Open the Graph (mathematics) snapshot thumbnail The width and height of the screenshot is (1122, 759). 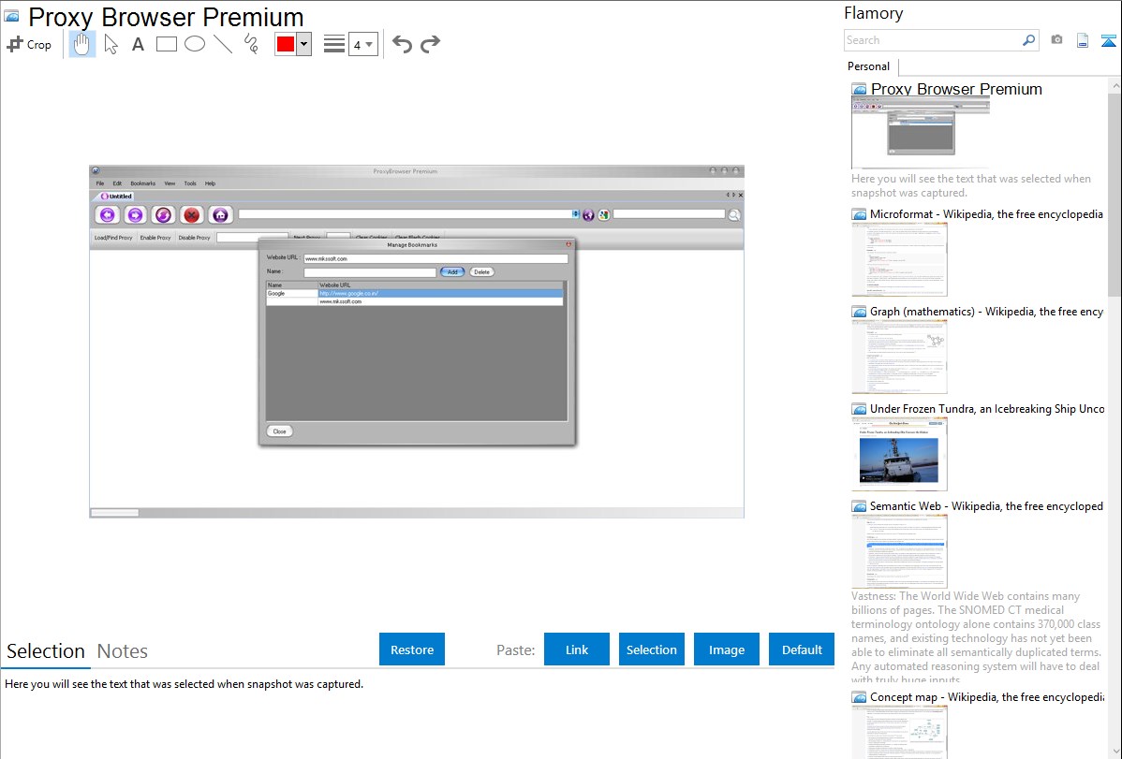[x=899, y=357]
